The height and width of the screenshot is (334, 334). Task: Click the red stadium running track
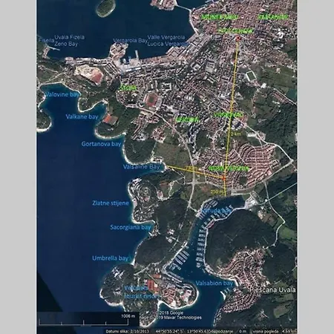click(151, 99)
